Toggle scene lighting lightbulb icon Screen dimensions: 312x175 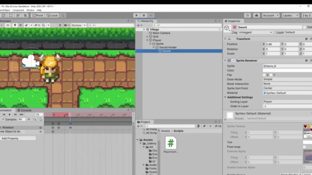click(15, 25)
